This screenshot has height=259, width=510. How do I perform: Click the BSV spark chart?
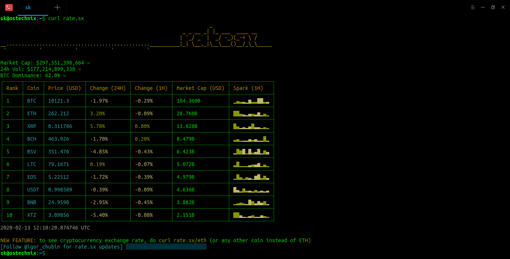(x=251, y=152)
